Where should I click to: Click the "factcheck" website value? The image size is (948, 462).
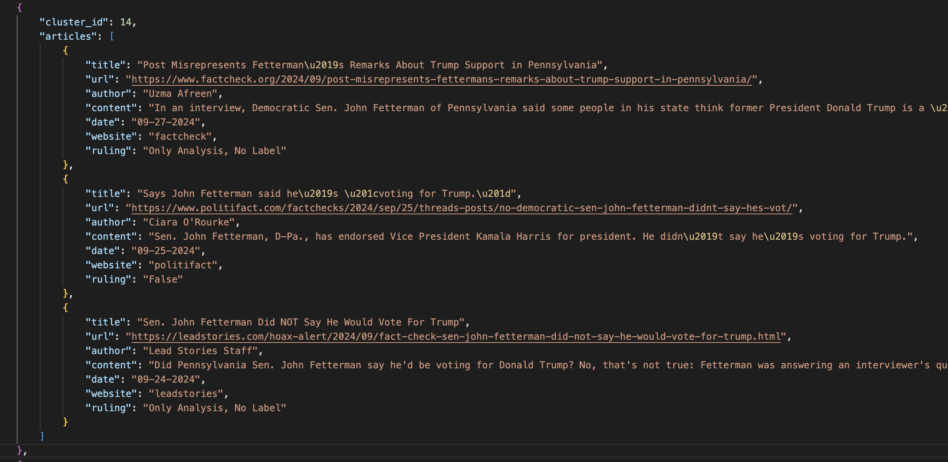click(x=180, y=137)
